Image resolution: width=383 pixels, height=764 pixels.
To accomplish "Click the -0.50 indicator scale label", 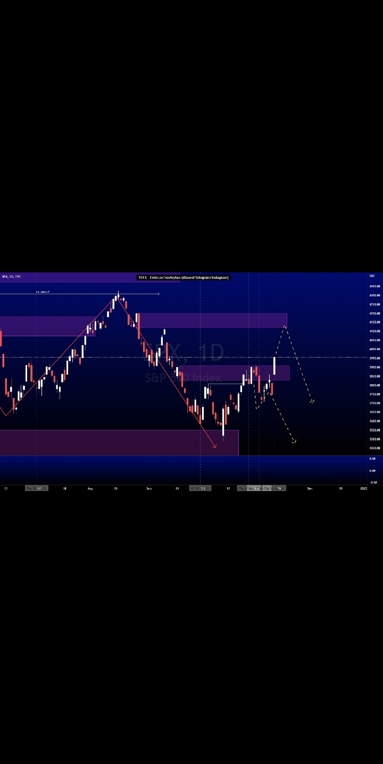I will click(x=373, y=483).
